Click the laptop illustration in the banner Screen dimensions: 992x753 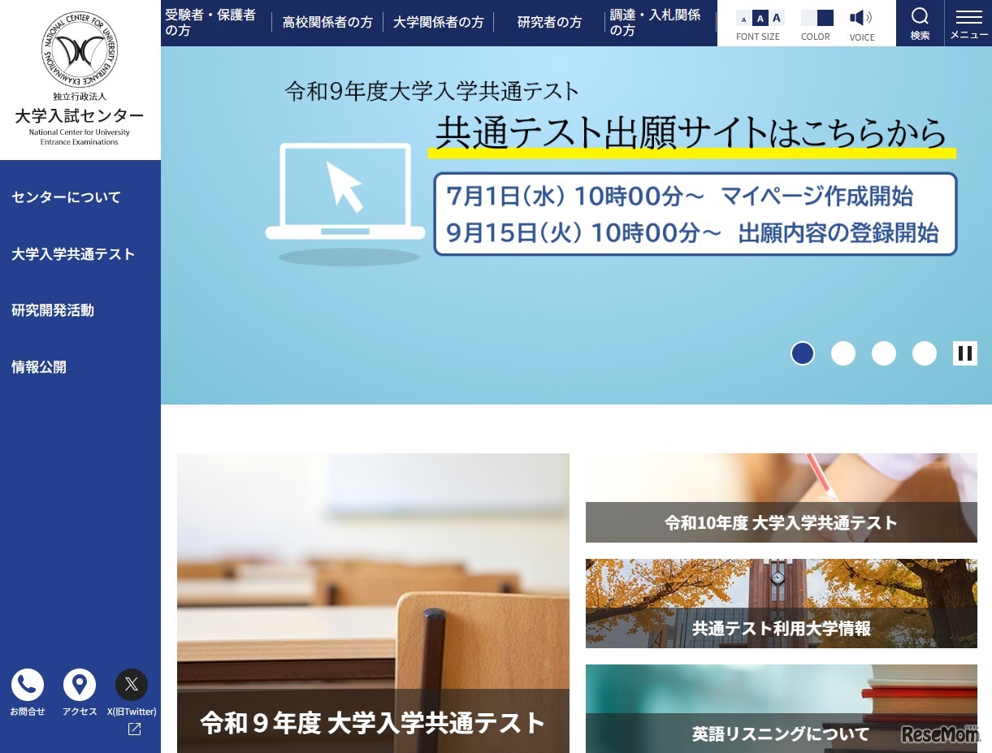[346, 204]
